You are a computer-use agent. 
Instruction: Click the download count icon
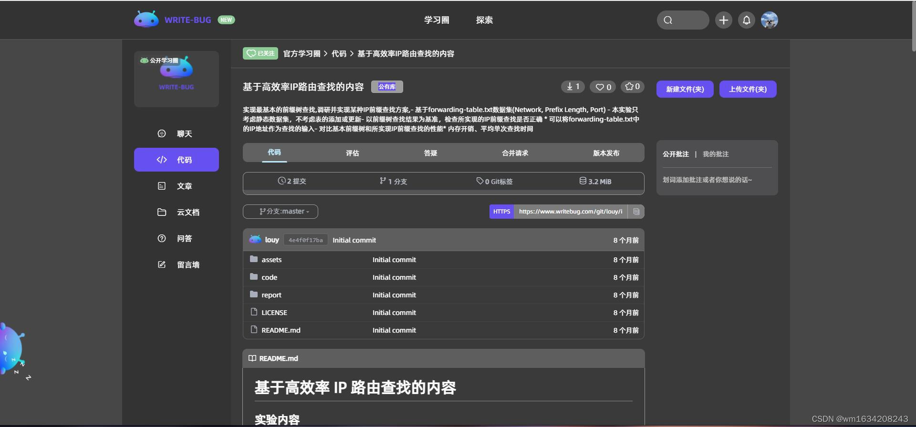572,87
